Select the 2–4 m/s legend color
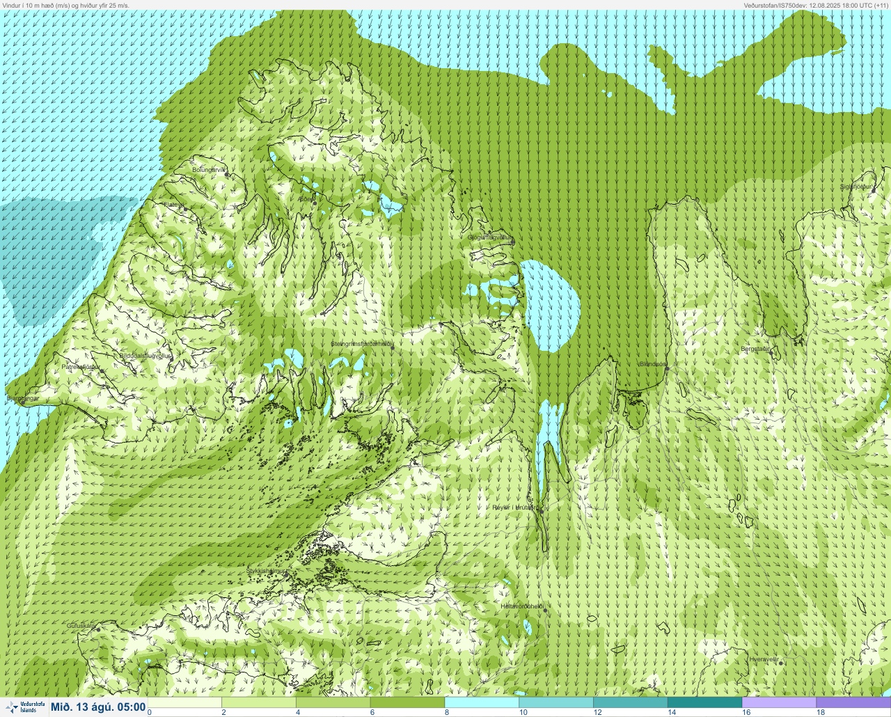The image size is (891, 717). (x=259, y=702)
